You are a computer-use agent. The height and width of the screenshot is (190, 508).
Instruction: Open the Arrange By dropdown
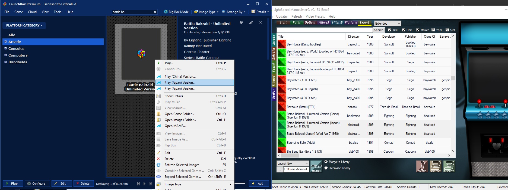point(234,12)
